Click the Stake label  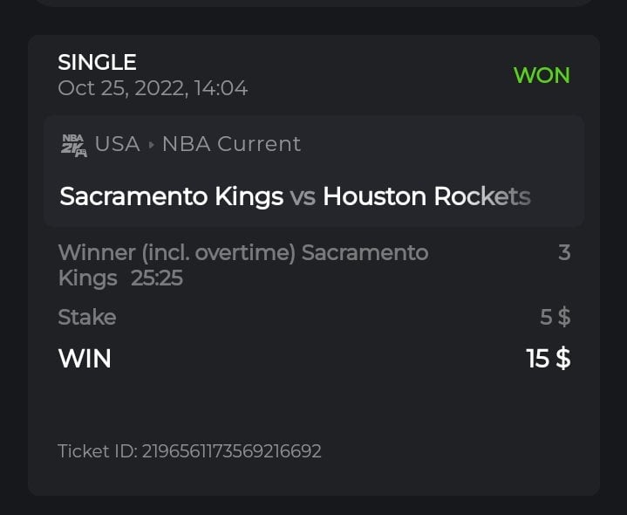pyautogui.click(x=86, y=317)
